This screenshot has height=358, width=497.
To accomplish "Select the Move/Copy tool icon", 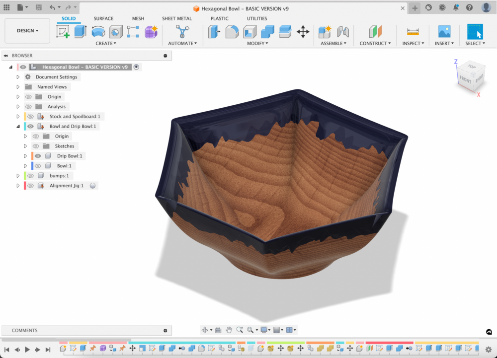I will click(x=303, y=32).
